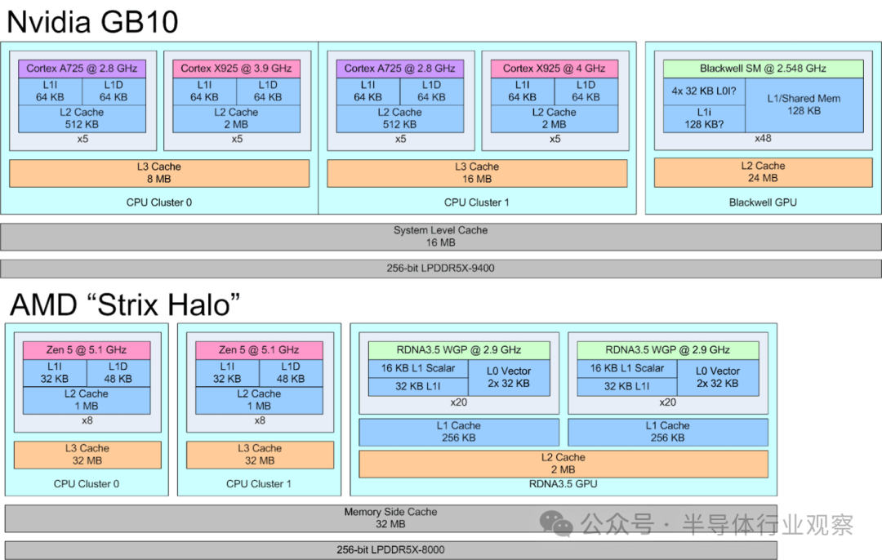
Task: Select the Cortex A725 @ 2.8 GHz block
Action: pyautogui.click(x=82, y=68)
